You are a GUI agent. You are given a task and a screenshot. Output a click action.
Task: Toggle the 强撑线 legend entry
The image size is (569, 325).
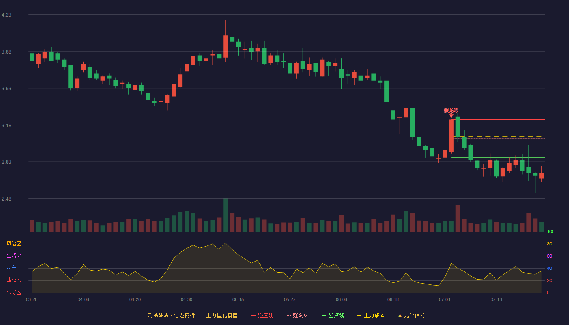pyautogui.click(x=333, y=315)
